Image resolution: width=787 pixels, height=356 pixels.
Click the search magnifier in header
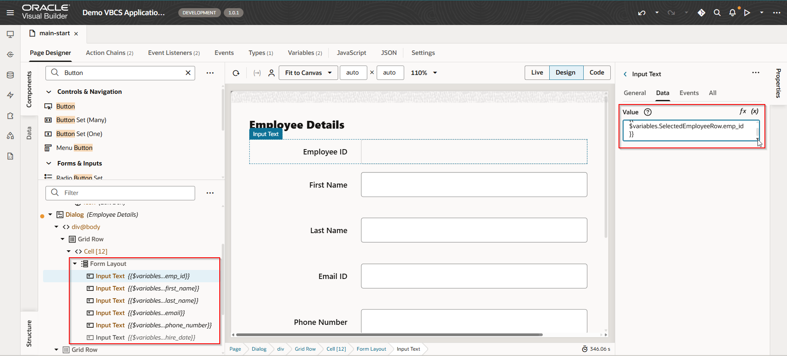(717, 13)
